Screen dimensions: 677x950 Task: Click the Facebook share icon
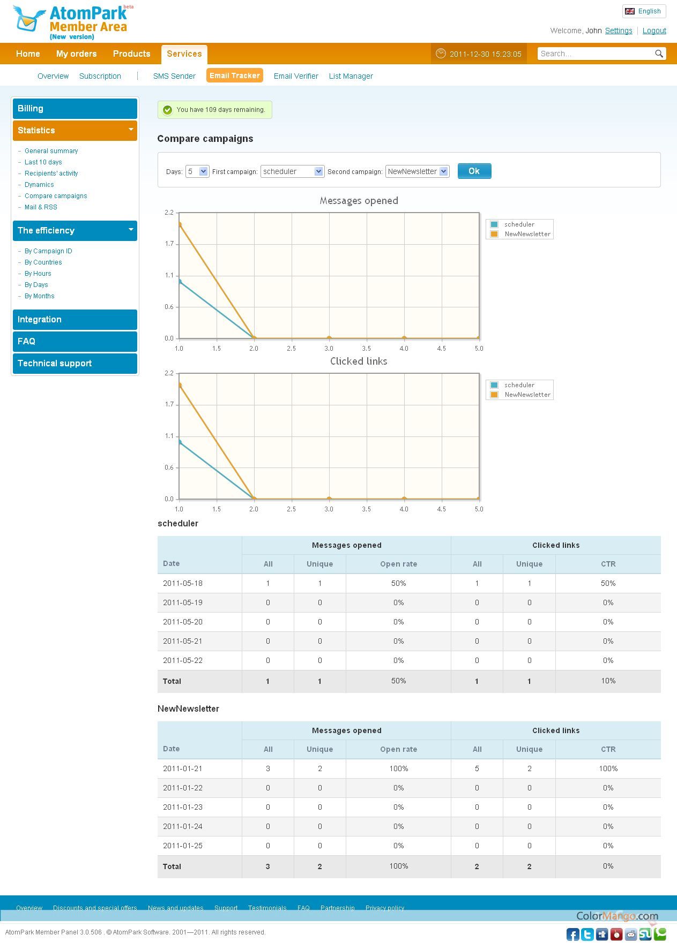coord(572,934)
